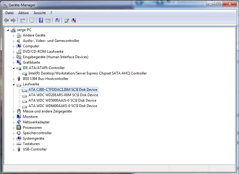Select the Speichercontroller label
Image resolution: width=239 pixels, height=174 pixels.
tap(37, 133)
